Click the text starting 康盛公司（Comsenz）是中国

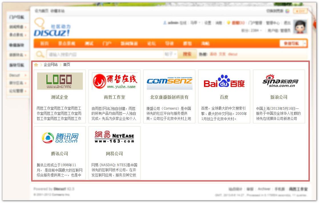(169, 114)
